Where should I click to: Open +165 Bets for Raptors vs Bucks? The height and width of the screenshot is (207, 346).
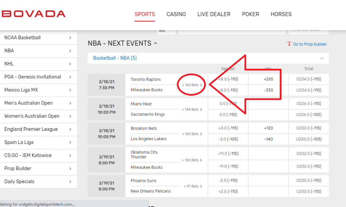pos(192,85)
